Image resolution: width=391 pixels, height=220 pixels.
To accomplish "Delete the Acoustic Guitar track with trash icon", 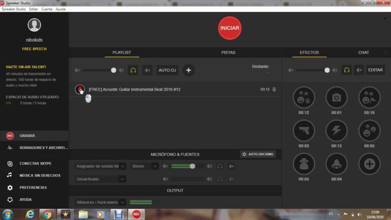I will coord(274,89).
